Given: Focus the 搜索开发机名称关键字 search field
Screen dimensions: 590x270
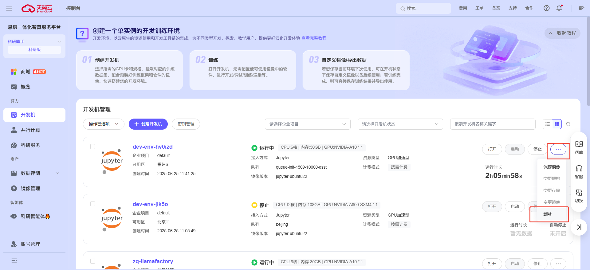Looking at the screenshot, I should pos(493,124).
